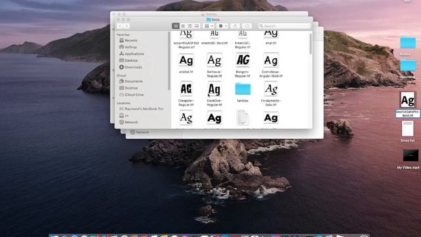Open the gear Action menu dropdown
Image resolution: width=421 pixels, height=237 pixels.
click(x=222, y=26)
